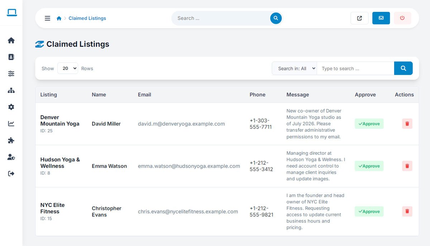430x246 pixels.
Task: Click the Email column header
Action: pos(144,95)
